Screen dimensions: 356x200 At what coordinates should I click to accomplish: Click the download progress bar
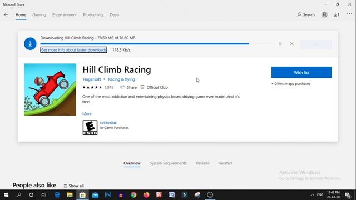coord(157,43)
